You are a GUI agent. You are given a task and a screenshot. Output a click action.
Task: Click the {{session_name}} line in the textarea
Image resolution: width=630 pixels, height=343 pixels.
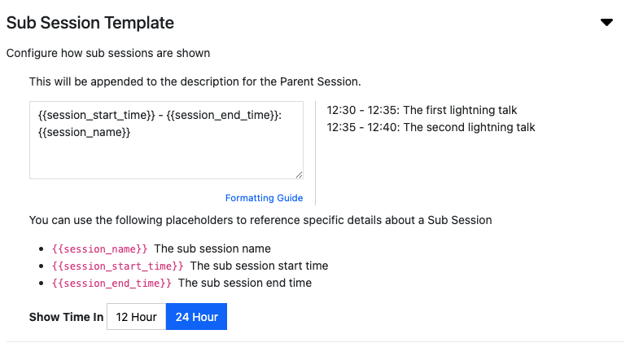pos(85,132)
